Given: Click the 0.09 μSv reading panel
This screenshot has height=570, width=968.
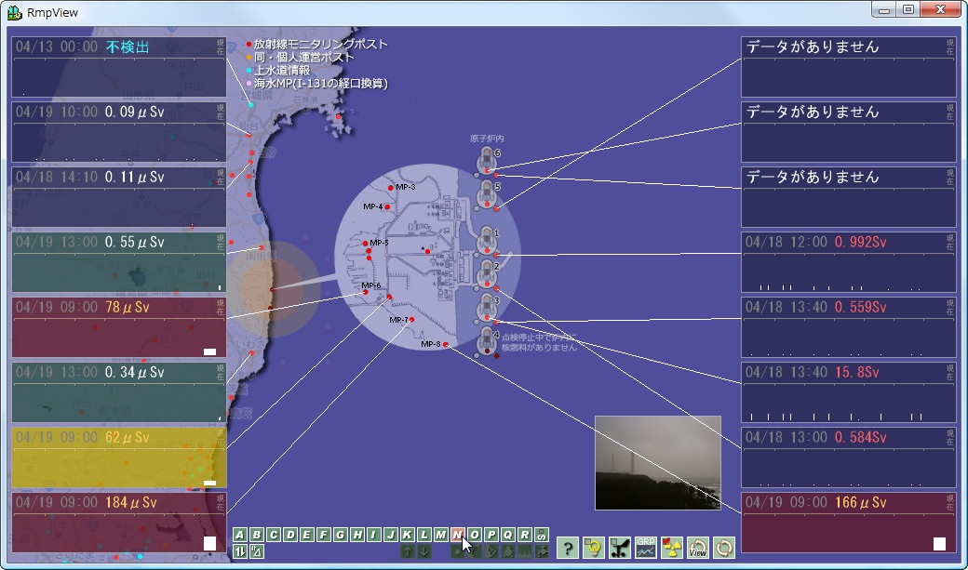Looking at the screenshot, I should tap(119, 132).
